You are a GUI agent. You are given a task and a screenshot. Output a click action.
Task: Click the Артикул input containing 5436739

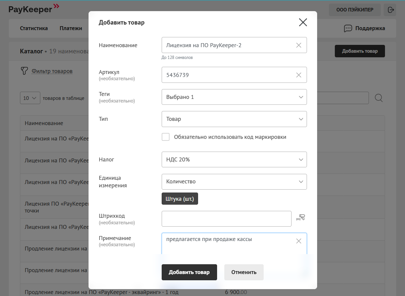234,75
